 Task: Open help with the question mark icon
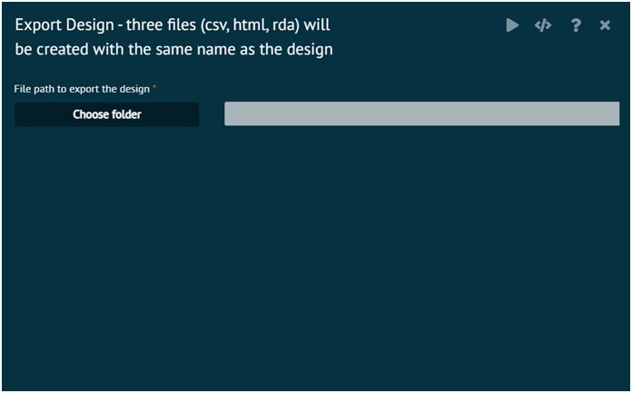point(576,25)
